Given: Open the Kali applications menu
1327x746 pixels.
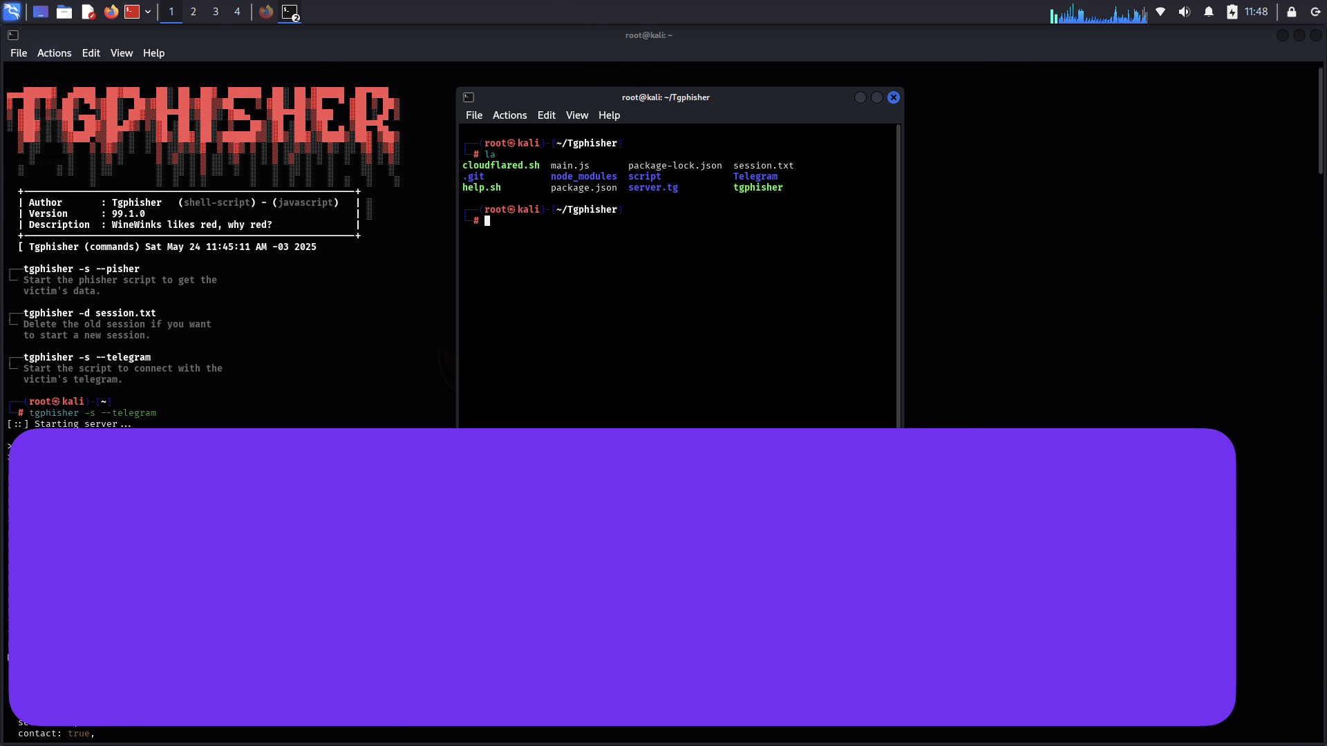Looking at the screenshot, I should tap(12, 12).
